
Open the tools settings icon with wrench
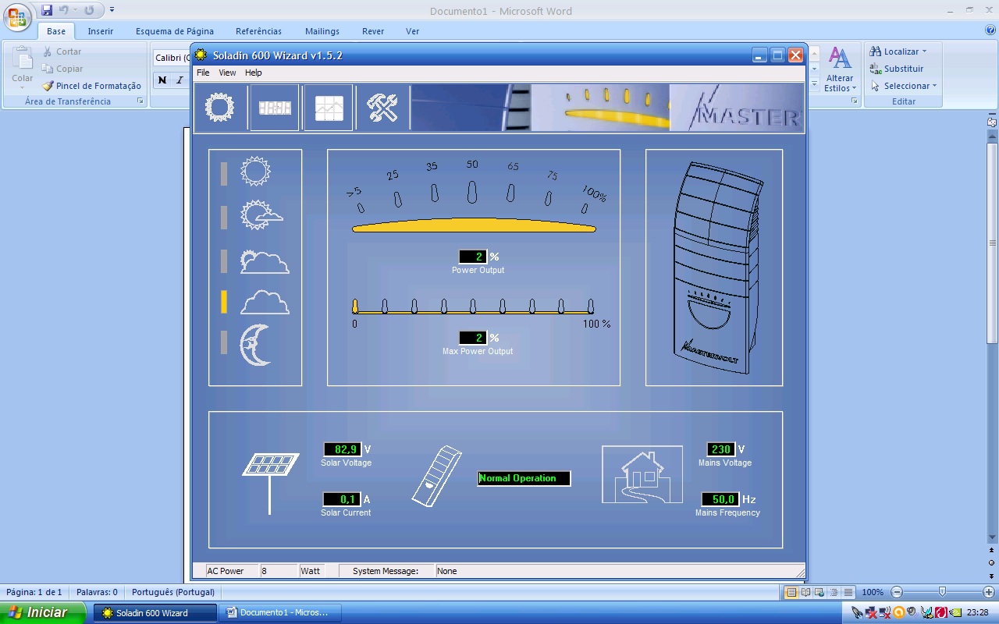pyautogui.click(x=382, y=108)
